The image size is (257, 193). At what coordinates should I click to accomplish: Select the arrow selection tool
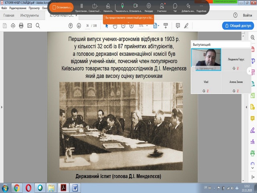tap(107, 26)
